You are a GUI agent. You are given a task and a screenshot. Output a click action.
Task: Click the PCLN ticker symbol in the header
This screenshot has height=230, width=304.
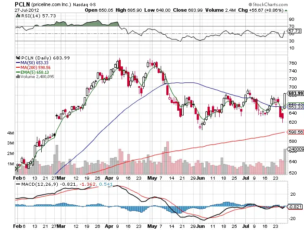tap(22, 4)
